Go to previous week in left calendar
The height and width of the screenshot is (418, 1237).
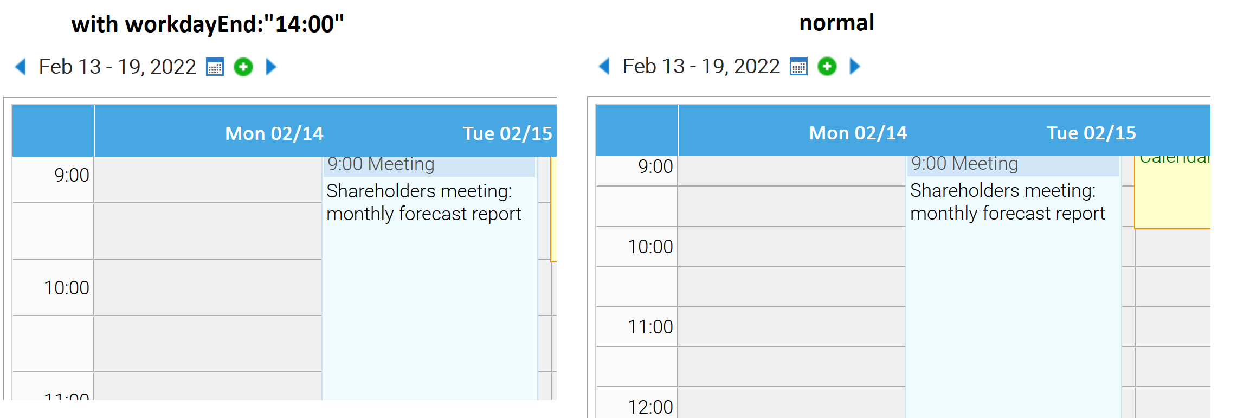tap(21, 67)
